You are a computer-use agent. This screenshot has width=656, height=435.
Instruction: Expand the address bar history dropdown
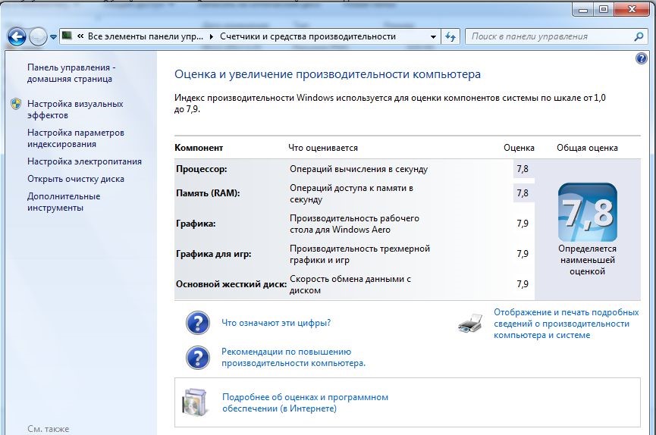tap(433, 36)
